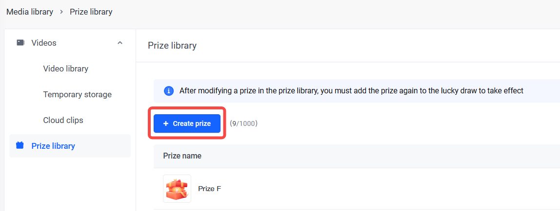This screenshot has width=560, height=211.
Task: Select Prize library sidebar label
Action: [53, 146]
